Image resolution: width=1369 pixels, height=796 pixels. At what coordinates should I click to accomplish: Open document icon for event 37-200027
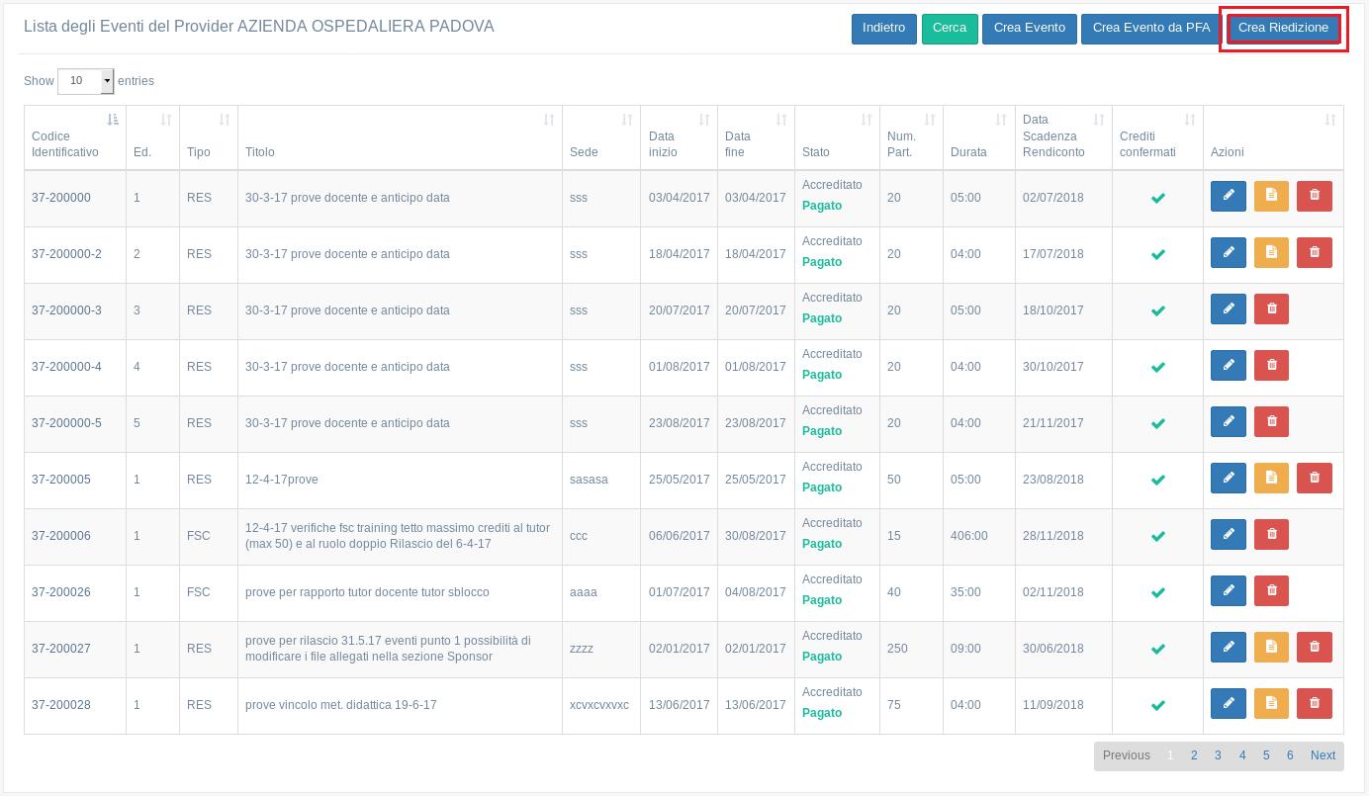click(1271, 647)
